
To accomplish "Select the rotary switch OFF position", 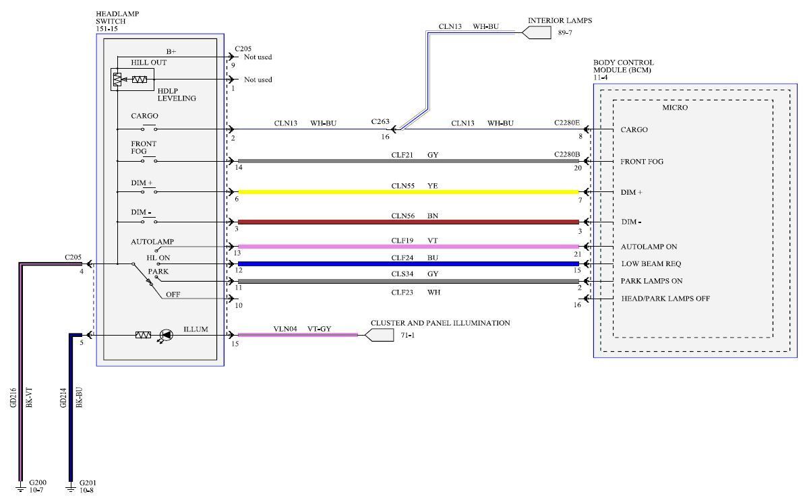I will click(173, 294).
